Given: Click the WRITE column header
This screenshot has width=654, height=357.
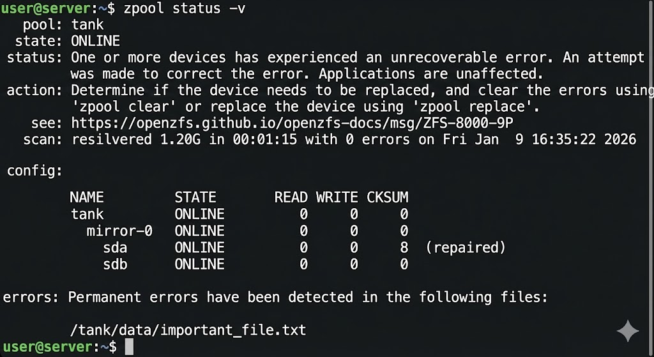Looking at the screenshot, I should pos(337,197).
